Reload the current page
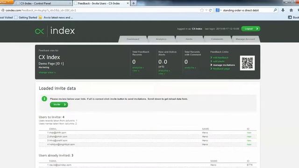 [x=210, y=10]
